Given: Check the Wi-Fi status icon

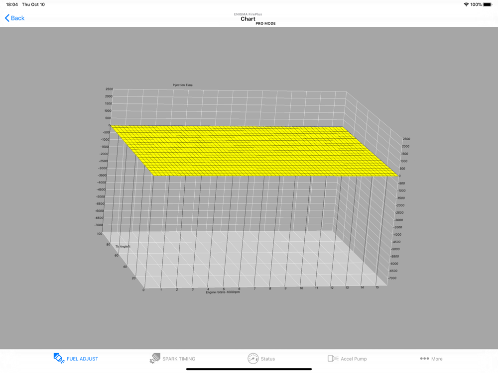Looking at the screenshot, I should pyautogui.click(x=466, y=4).
